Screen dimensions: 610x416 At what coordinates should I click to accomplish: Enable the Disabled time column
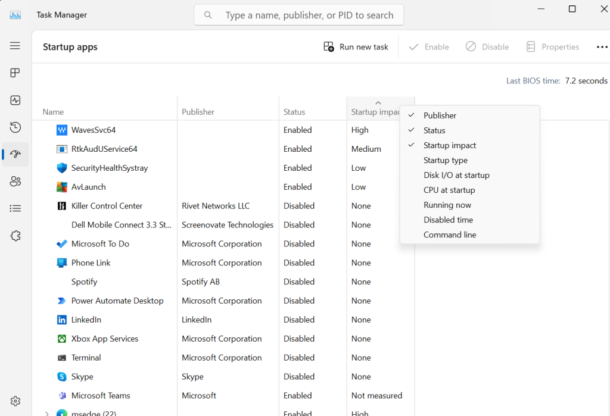pyautogui.click(x=469, y=220)
